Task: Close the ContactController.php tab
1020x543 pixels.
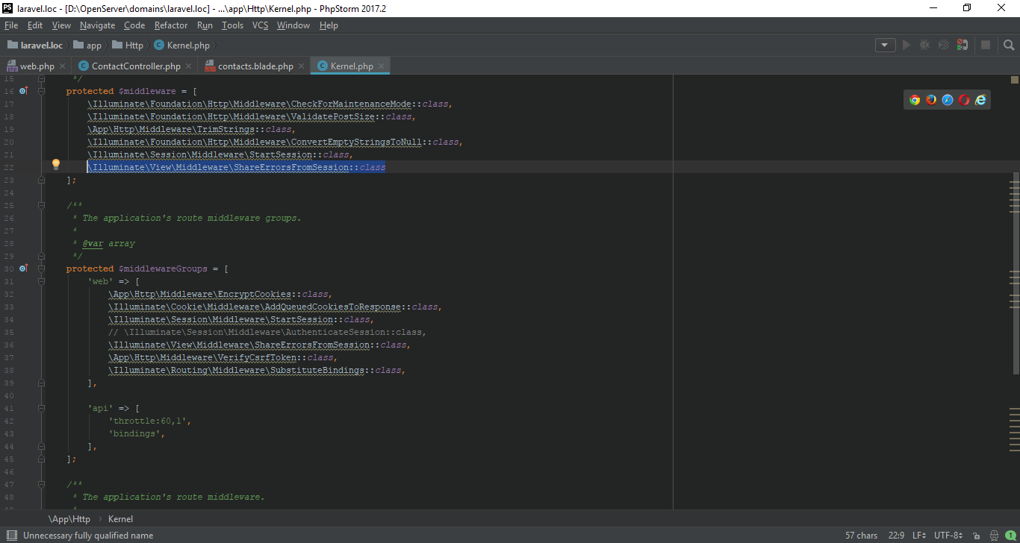Action: [188, 66]
